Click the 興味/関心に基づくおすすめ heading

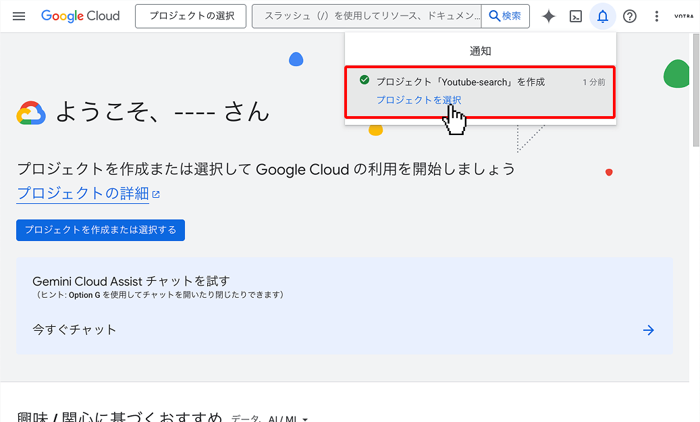(119, 417)
